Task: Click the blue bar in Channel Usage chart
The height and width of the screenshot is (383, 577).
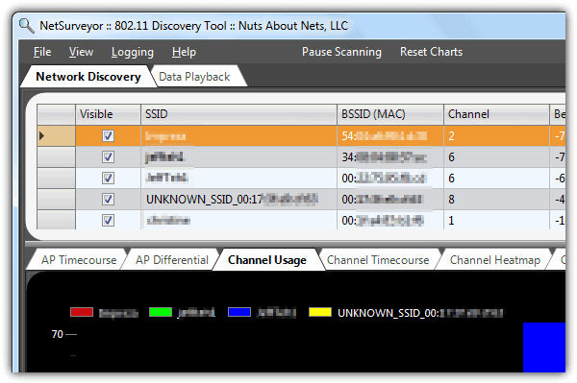Action: 544,347
